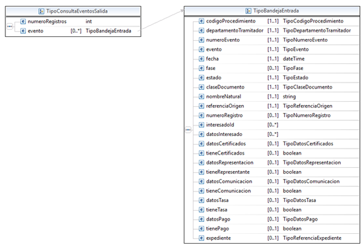Image resolution: width=364 pixels, height=247 pixels.
Task: Click the TipoDatosTasa type text
Action: (x=299, y=200)
